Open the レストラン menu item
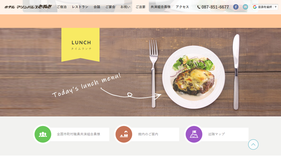 [x=80, y=7]
